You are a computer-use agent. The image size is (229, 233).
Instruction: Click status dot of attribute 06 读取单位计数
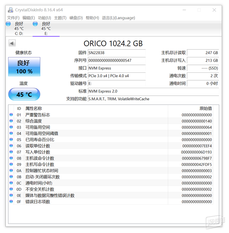pyautogui.click(x=11, y=146)
